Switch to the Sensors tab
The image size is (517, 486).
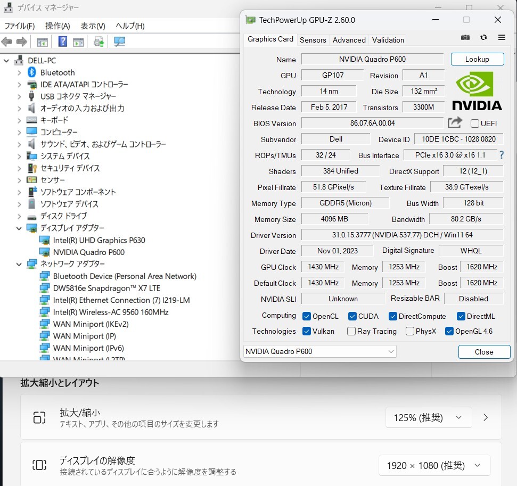pyautogui.click(x=313, y=40)
